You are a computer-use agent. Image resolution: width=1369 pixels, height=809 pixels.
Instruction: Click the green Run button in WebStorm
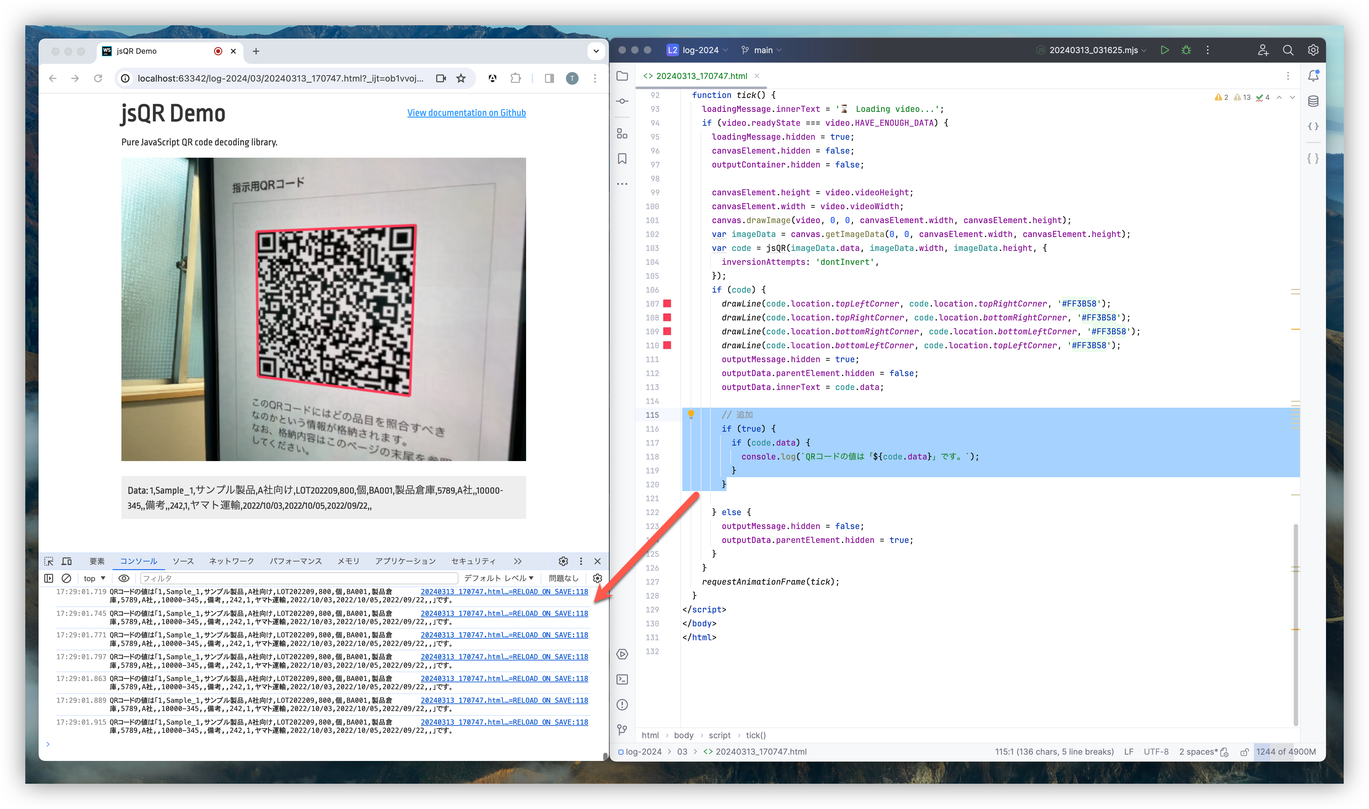coord(1164,50)
